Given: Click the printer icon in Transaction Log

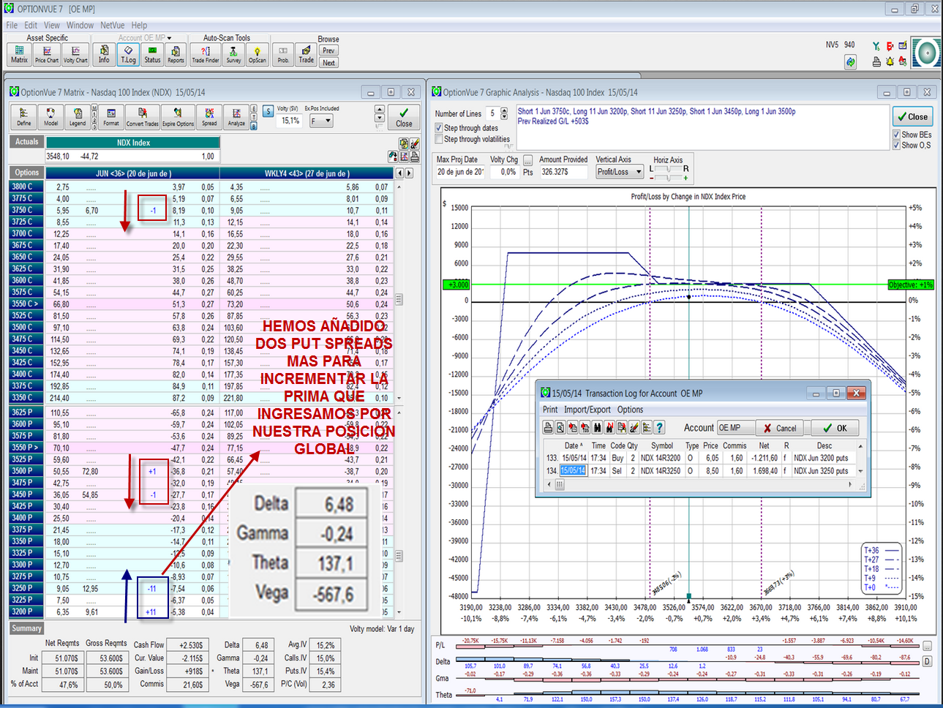Looking at the screenshot, I should tap(549, 428).
